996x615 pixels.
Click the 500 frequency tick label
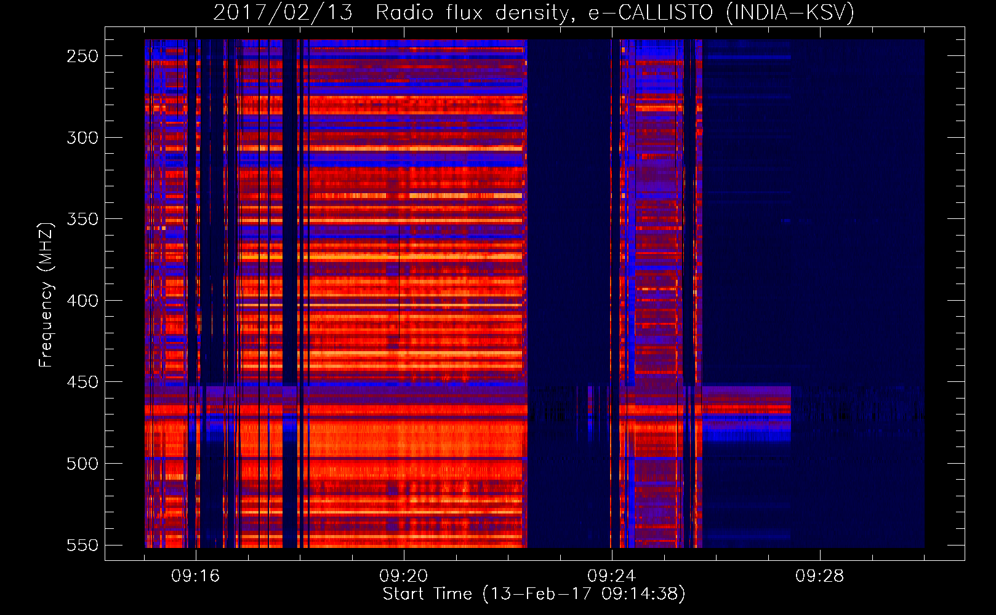point(82,464)
